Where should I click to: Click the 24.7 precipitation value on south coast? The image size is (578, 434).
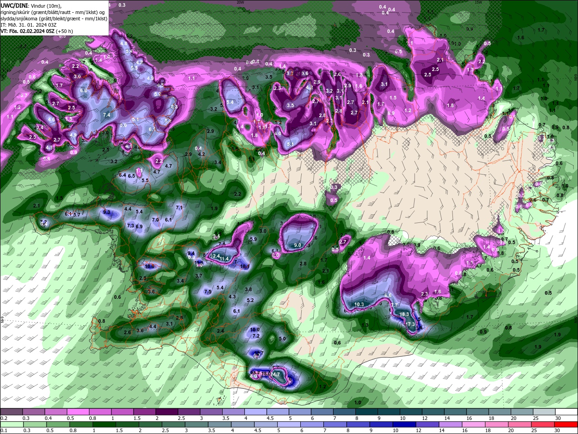pos(275,374)
